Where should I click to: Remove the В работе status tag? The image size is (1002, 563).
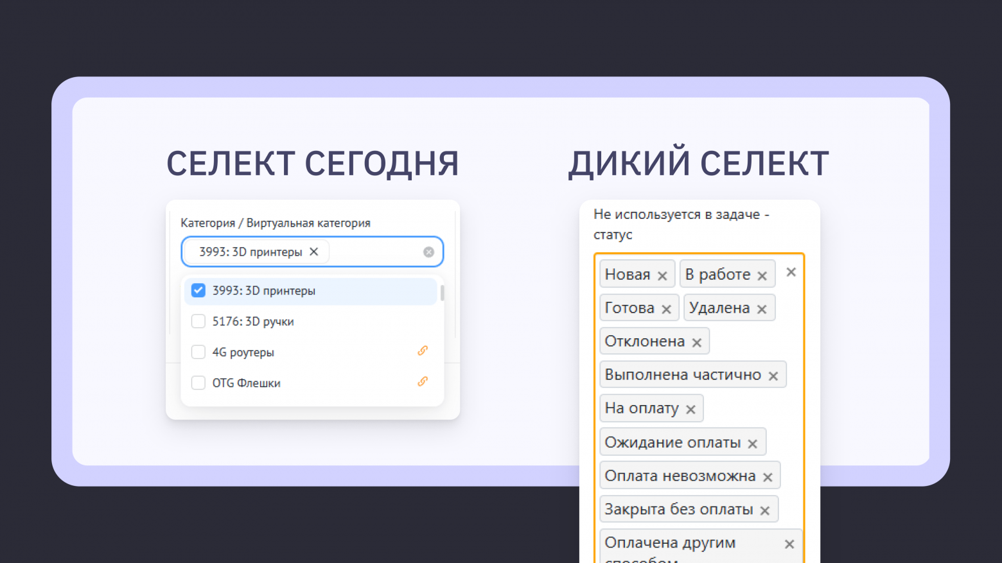(761, 274)
